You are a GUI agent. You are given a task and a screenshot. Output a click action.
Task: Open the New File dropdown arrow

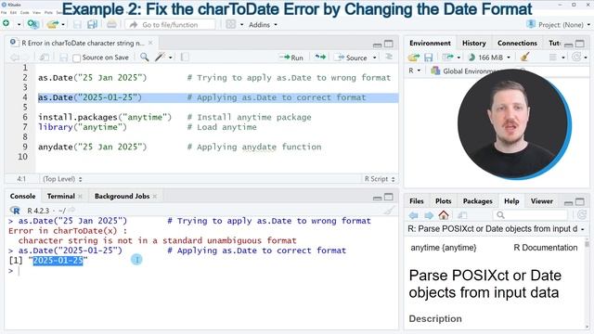coord(19,25)
